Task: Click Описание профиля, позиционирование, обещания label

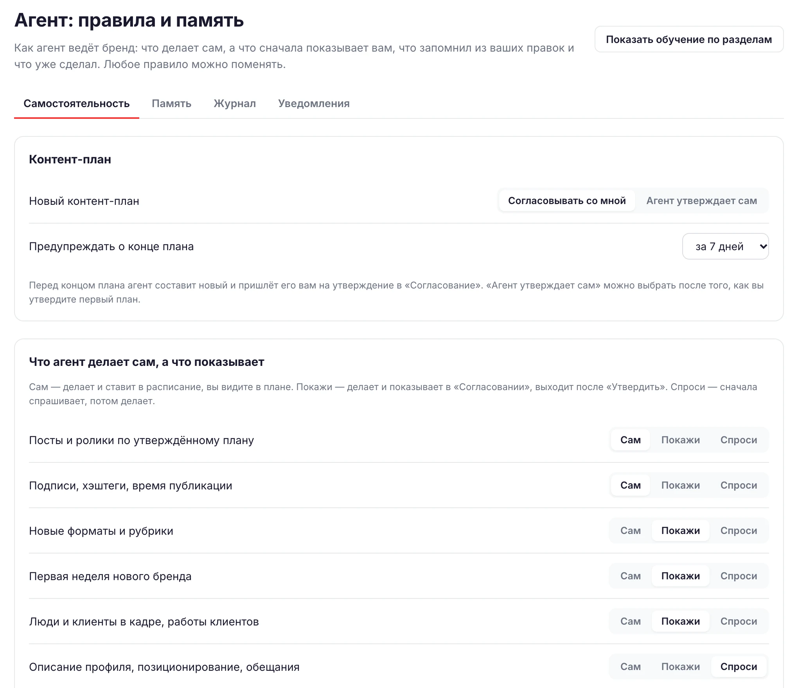Action: [x=164, y=667]
